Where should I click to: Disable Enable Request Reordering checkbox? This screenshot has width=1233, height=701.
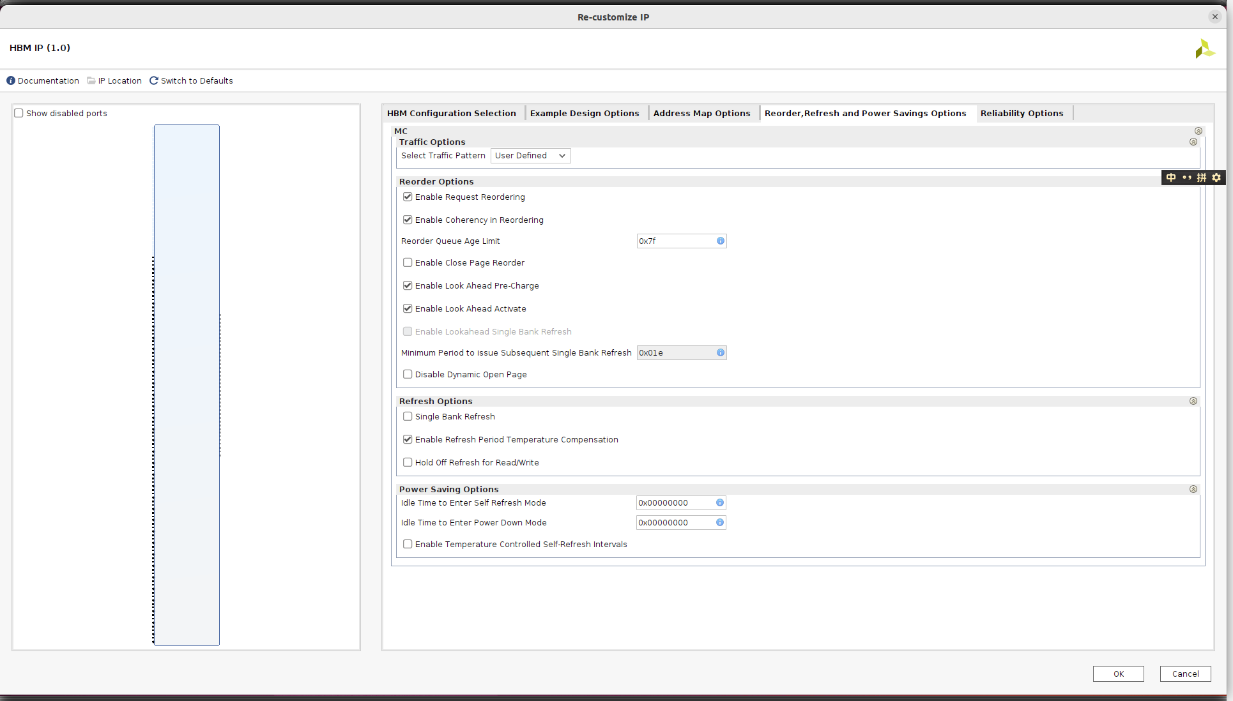point(408,197)
